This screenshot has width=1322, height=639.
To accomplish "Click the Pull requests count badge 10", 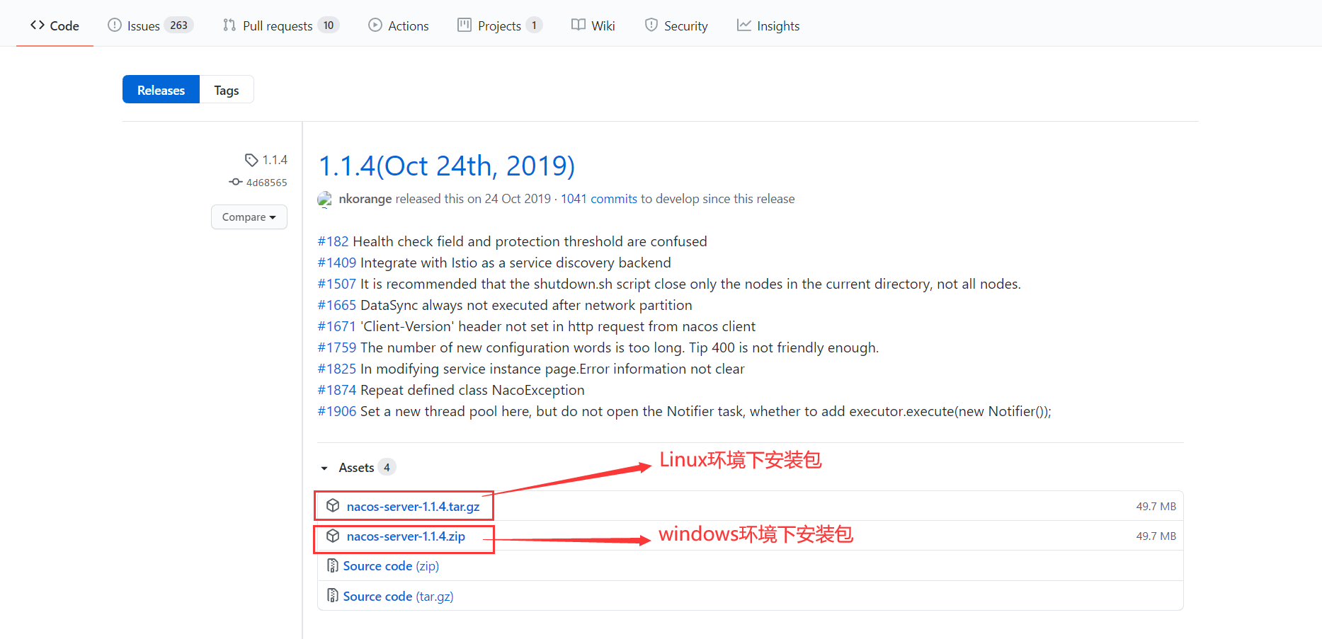I will pos(329,25).
